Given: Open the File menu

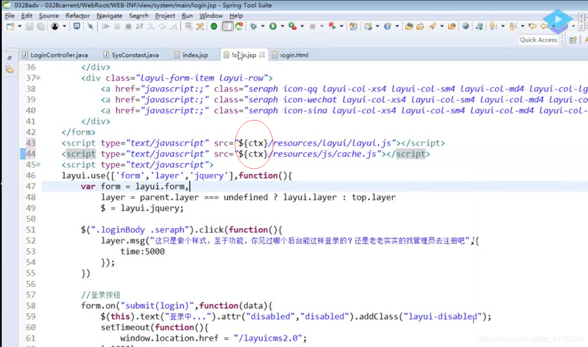Looking at the screenshot, I should click(x=10, y=15).
